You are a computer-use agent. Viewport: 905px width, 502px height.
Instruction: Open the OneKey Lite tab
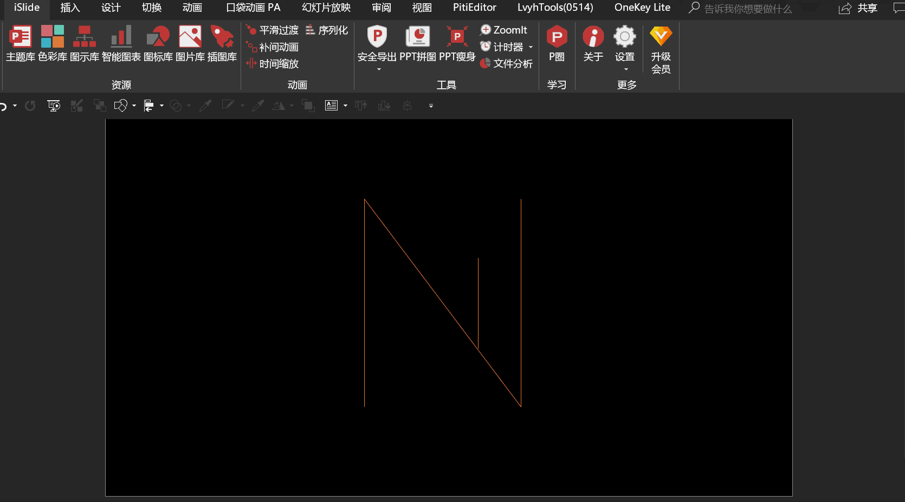pos(642,8)
